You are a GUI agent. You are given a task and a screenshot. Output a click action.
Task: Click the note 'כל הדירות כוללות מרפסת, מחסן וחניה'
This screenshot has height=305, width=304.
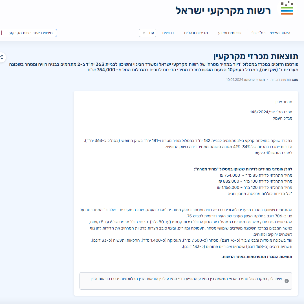[x=260, y=194]
